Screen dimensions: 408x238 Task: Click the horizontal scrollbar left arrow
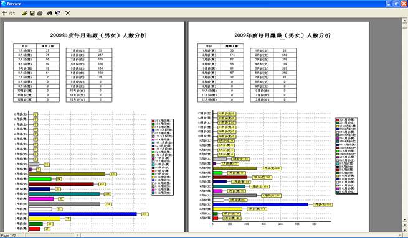click(77, 235)
